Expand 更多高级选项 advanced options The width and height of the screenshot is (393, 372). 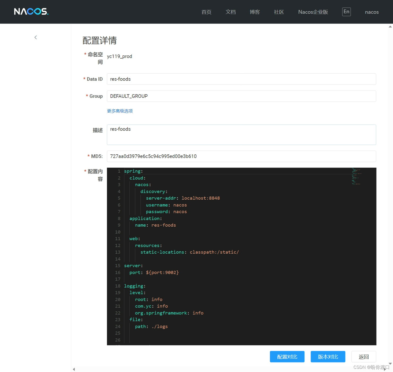[120, 111]
